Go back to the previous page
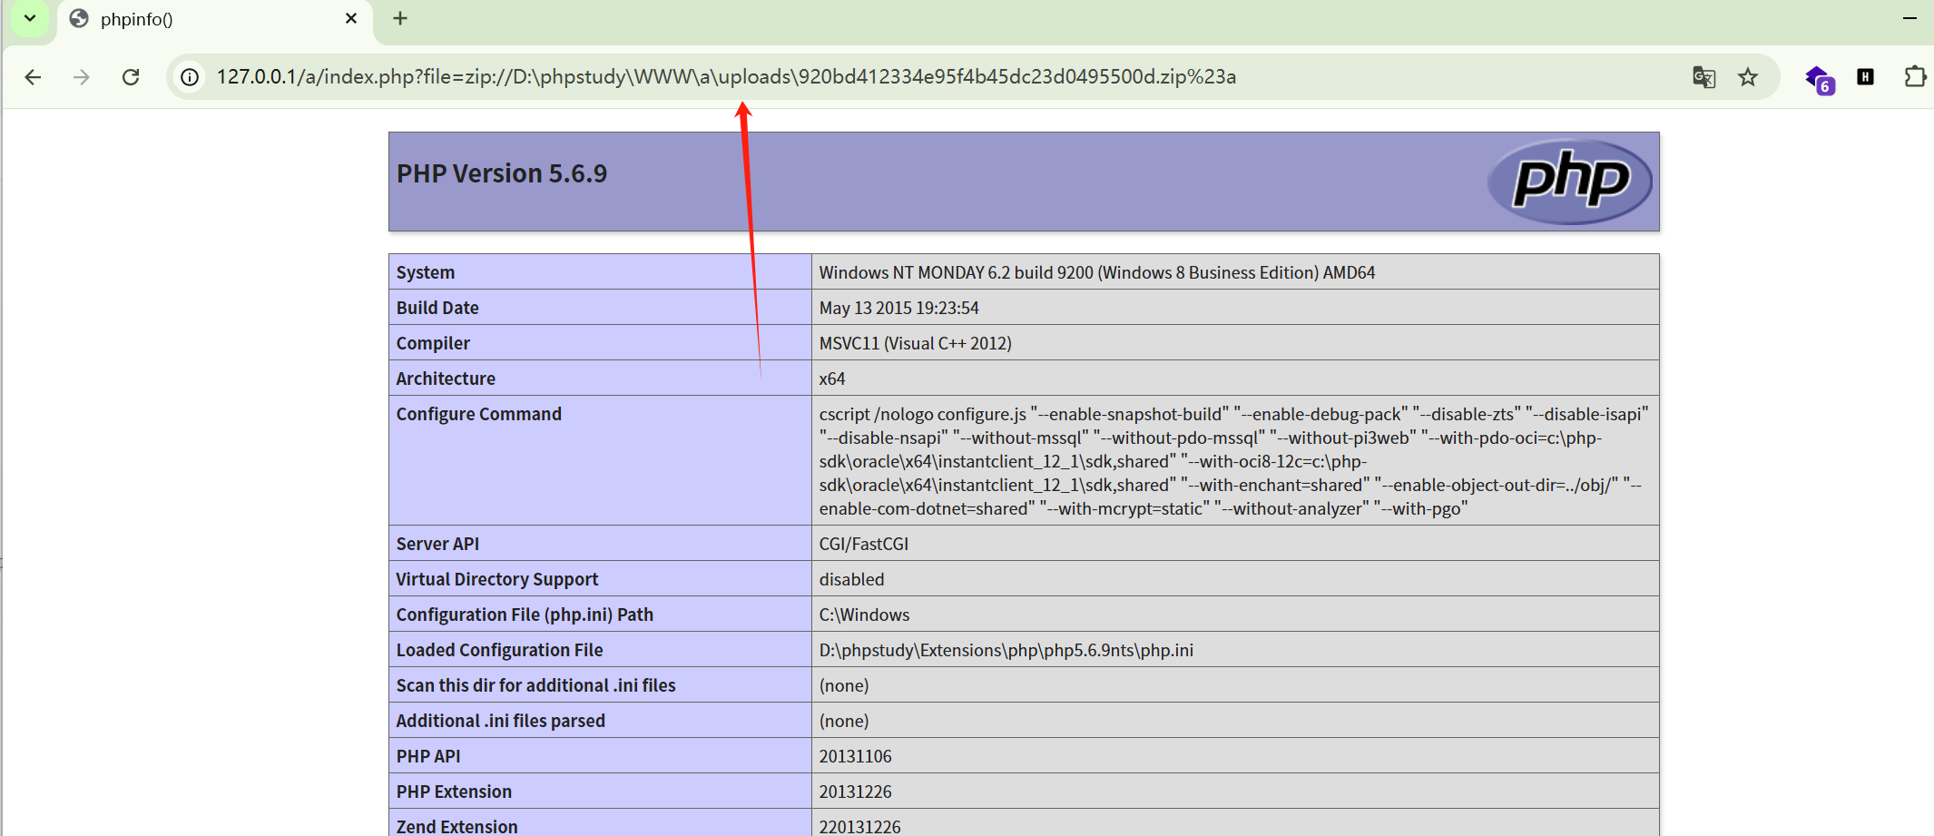 [x=33, y=77]
